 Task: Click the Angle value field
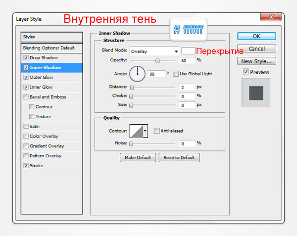156,74
